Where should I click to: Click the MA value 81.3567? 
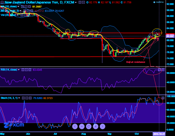pos(37,7)
